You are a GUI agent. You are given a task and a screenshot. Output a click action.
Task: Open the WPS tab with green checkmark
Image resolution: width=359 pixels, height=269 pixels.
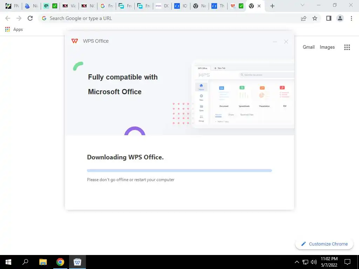pos(237,6)
